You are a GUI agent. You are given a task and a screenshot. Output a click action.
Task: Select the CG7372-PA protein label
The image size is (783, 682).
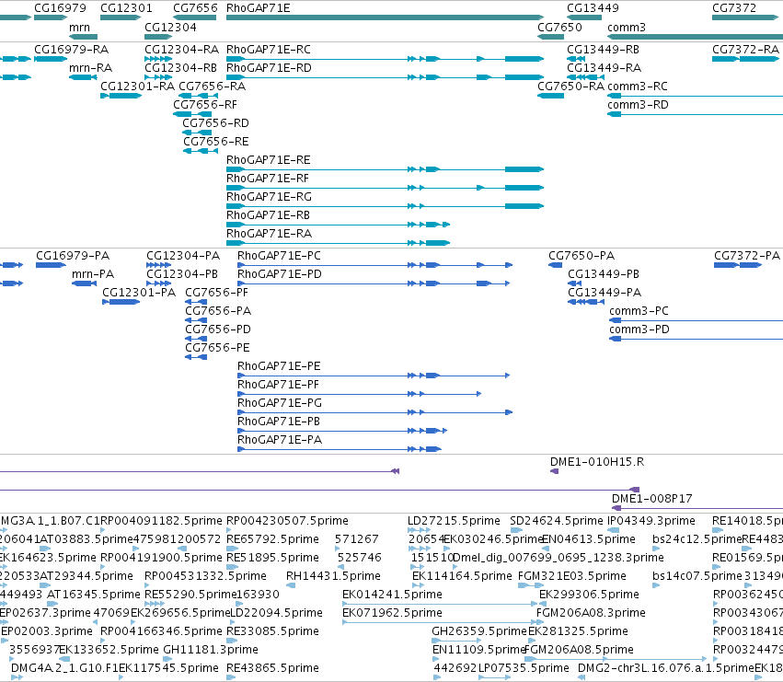click(x=746, y=256)
